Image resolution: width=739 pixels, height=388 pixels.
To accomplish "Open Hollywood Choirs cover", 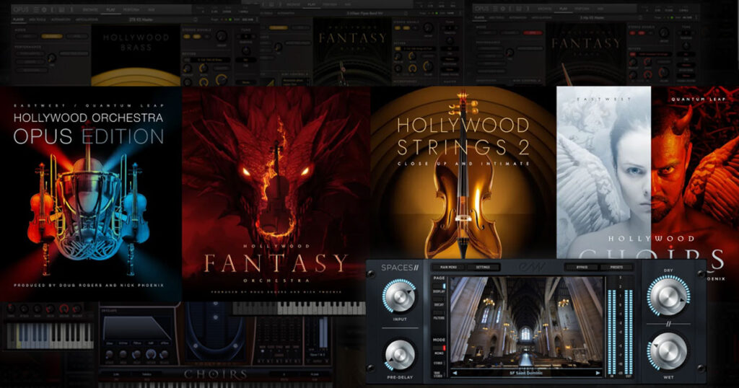I will click(x=647, y=172).
